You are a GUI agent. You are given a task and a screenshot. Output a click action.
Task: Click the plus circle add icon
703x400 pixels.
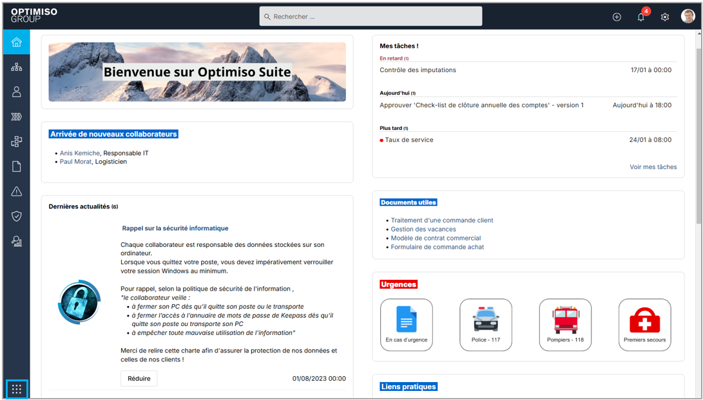[617, 17]
